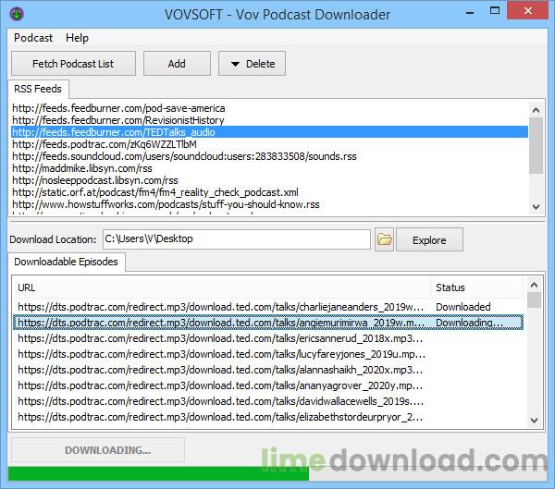Click the Explore button
The image size is (555, 489).
tap(429, 240)
